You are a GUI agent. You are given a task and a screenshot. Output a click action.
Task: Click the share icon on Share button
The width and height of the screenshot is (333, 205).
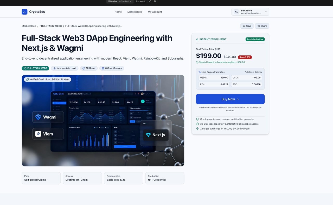coord(259,26)
